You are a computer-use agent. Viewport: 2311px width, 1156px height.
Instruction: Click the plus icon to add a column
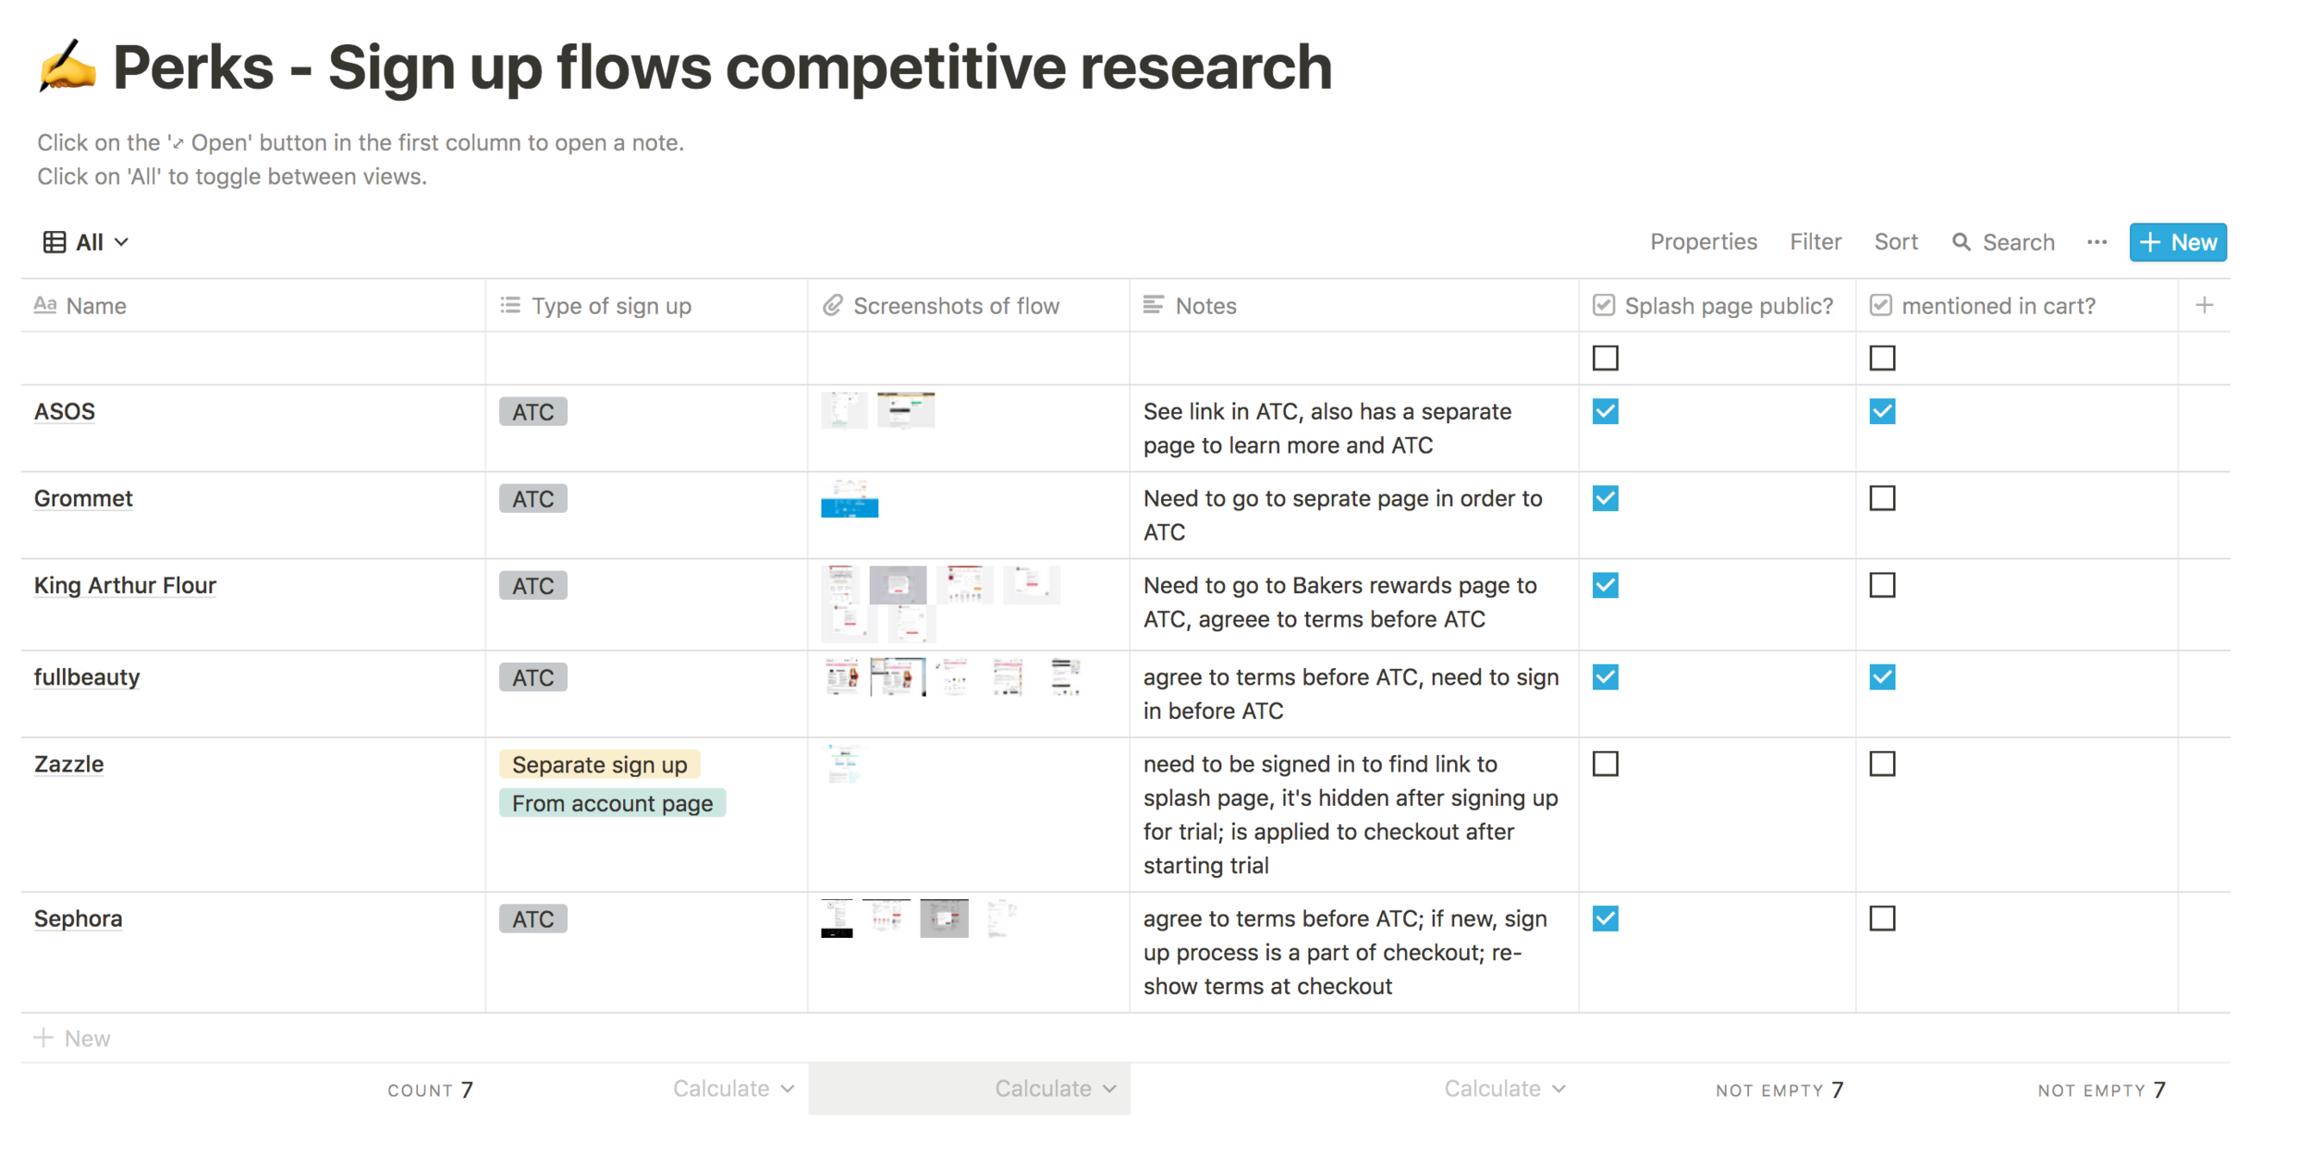[2205, 306]
